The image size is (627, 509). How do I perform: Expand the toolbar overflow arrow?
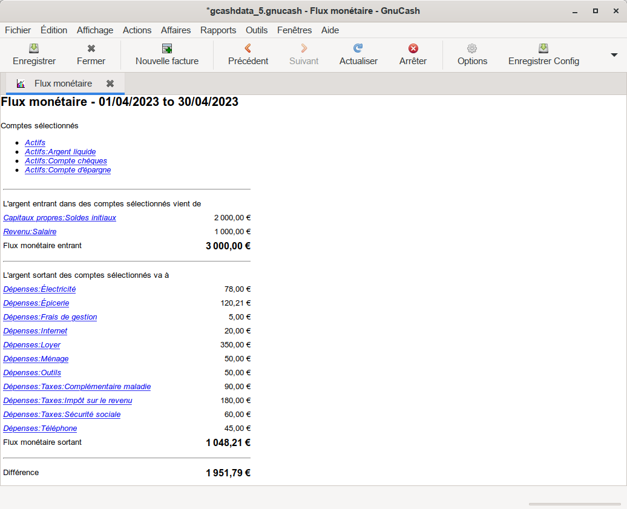[614, 54]
